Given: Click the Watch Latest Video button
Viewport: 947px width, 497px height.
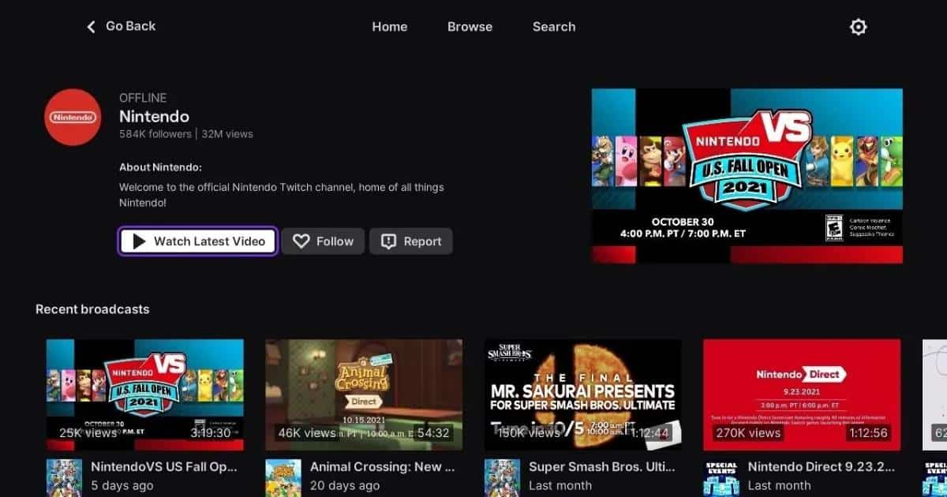Looking at the screenshot, I should (x=198, y=241).
